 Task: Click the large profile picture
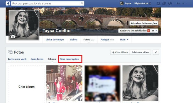tap(24, 25)
